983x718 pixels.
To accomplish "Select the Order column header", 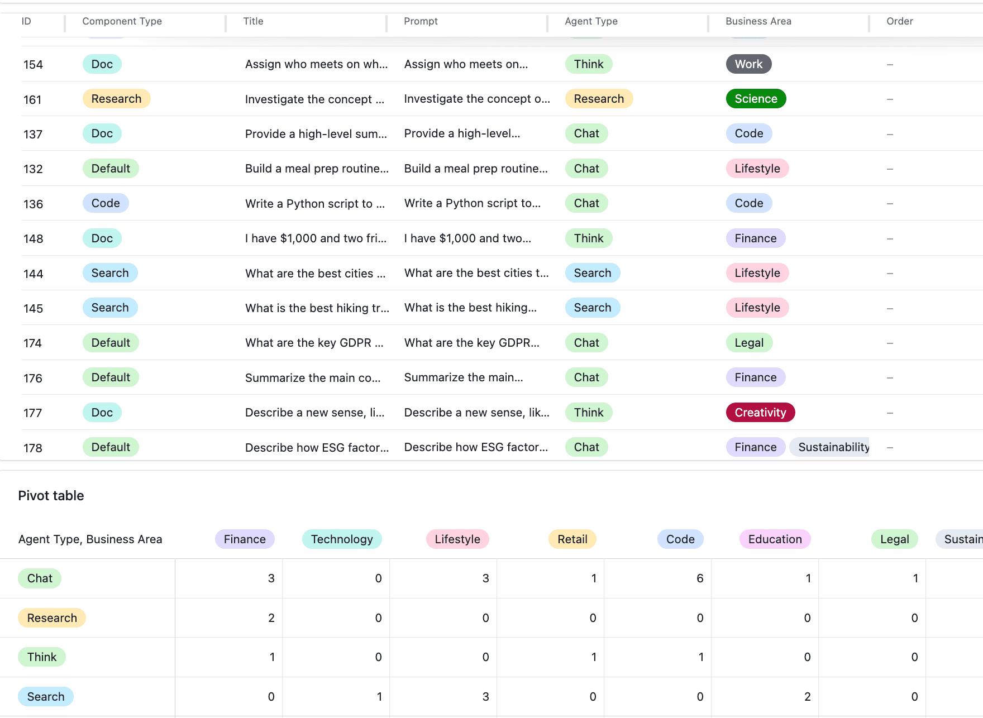I will [x=899, y=21].
